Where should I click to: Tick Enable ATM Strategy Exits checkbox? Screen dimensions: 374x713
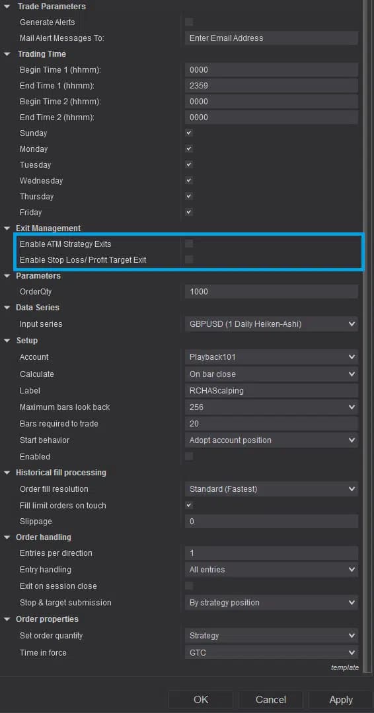(189, 244)
